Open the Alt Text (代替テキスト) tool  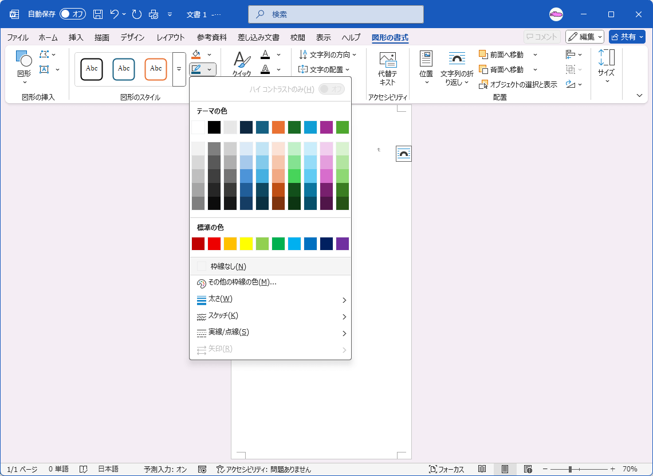(x=388, y=68)
